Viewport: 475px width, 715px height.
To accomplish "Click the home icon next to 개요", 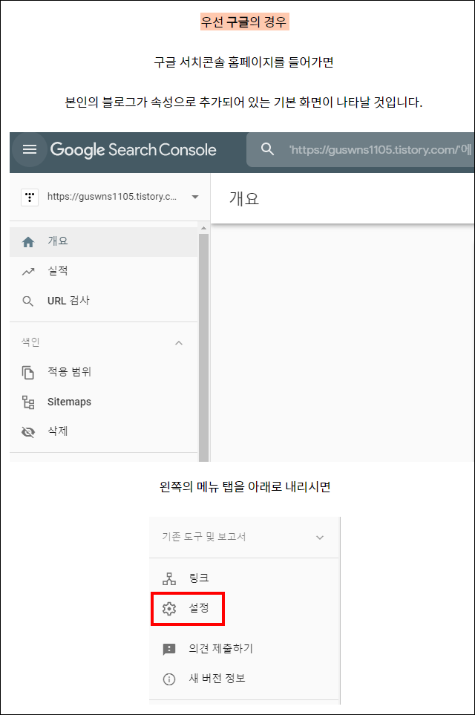I will (x=28, y=242).
